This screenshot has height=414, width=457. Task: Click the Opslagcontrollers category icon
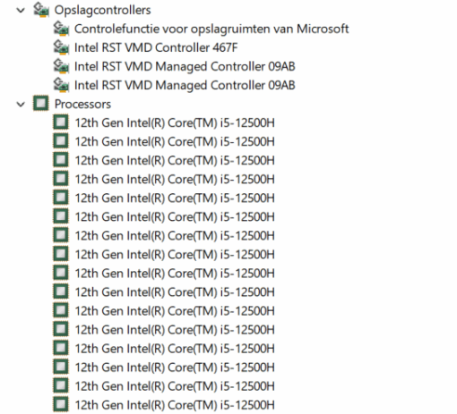point(41,10)
